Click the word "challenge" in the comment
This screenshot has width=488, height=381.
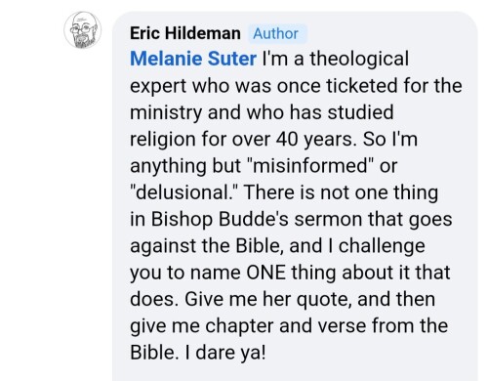(x=382, y=245)
